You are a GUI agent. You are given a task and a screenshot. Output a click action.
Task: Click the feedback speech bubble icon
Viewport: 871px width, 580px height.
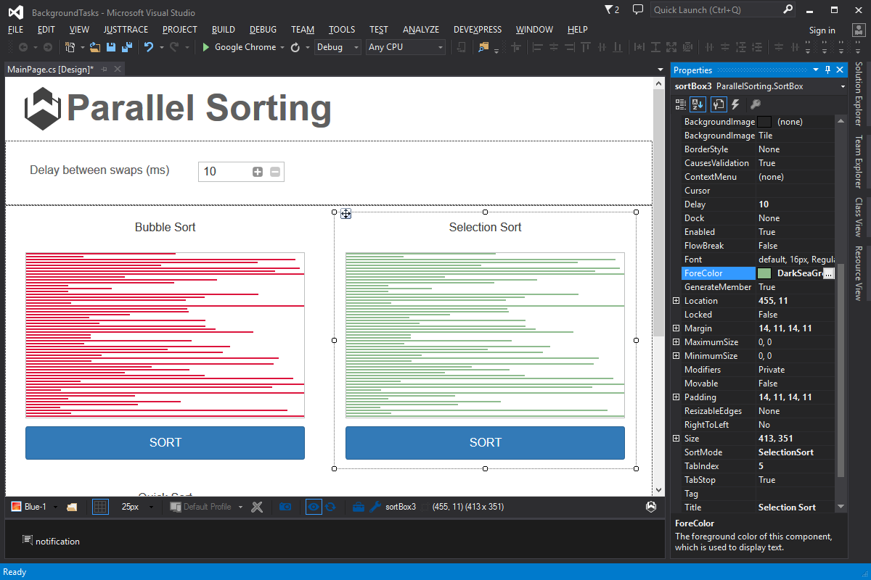[638, 9]
